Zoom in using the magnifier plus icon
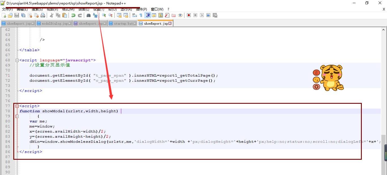The width and height of the screenshot is (387, 175). [104, 15]
